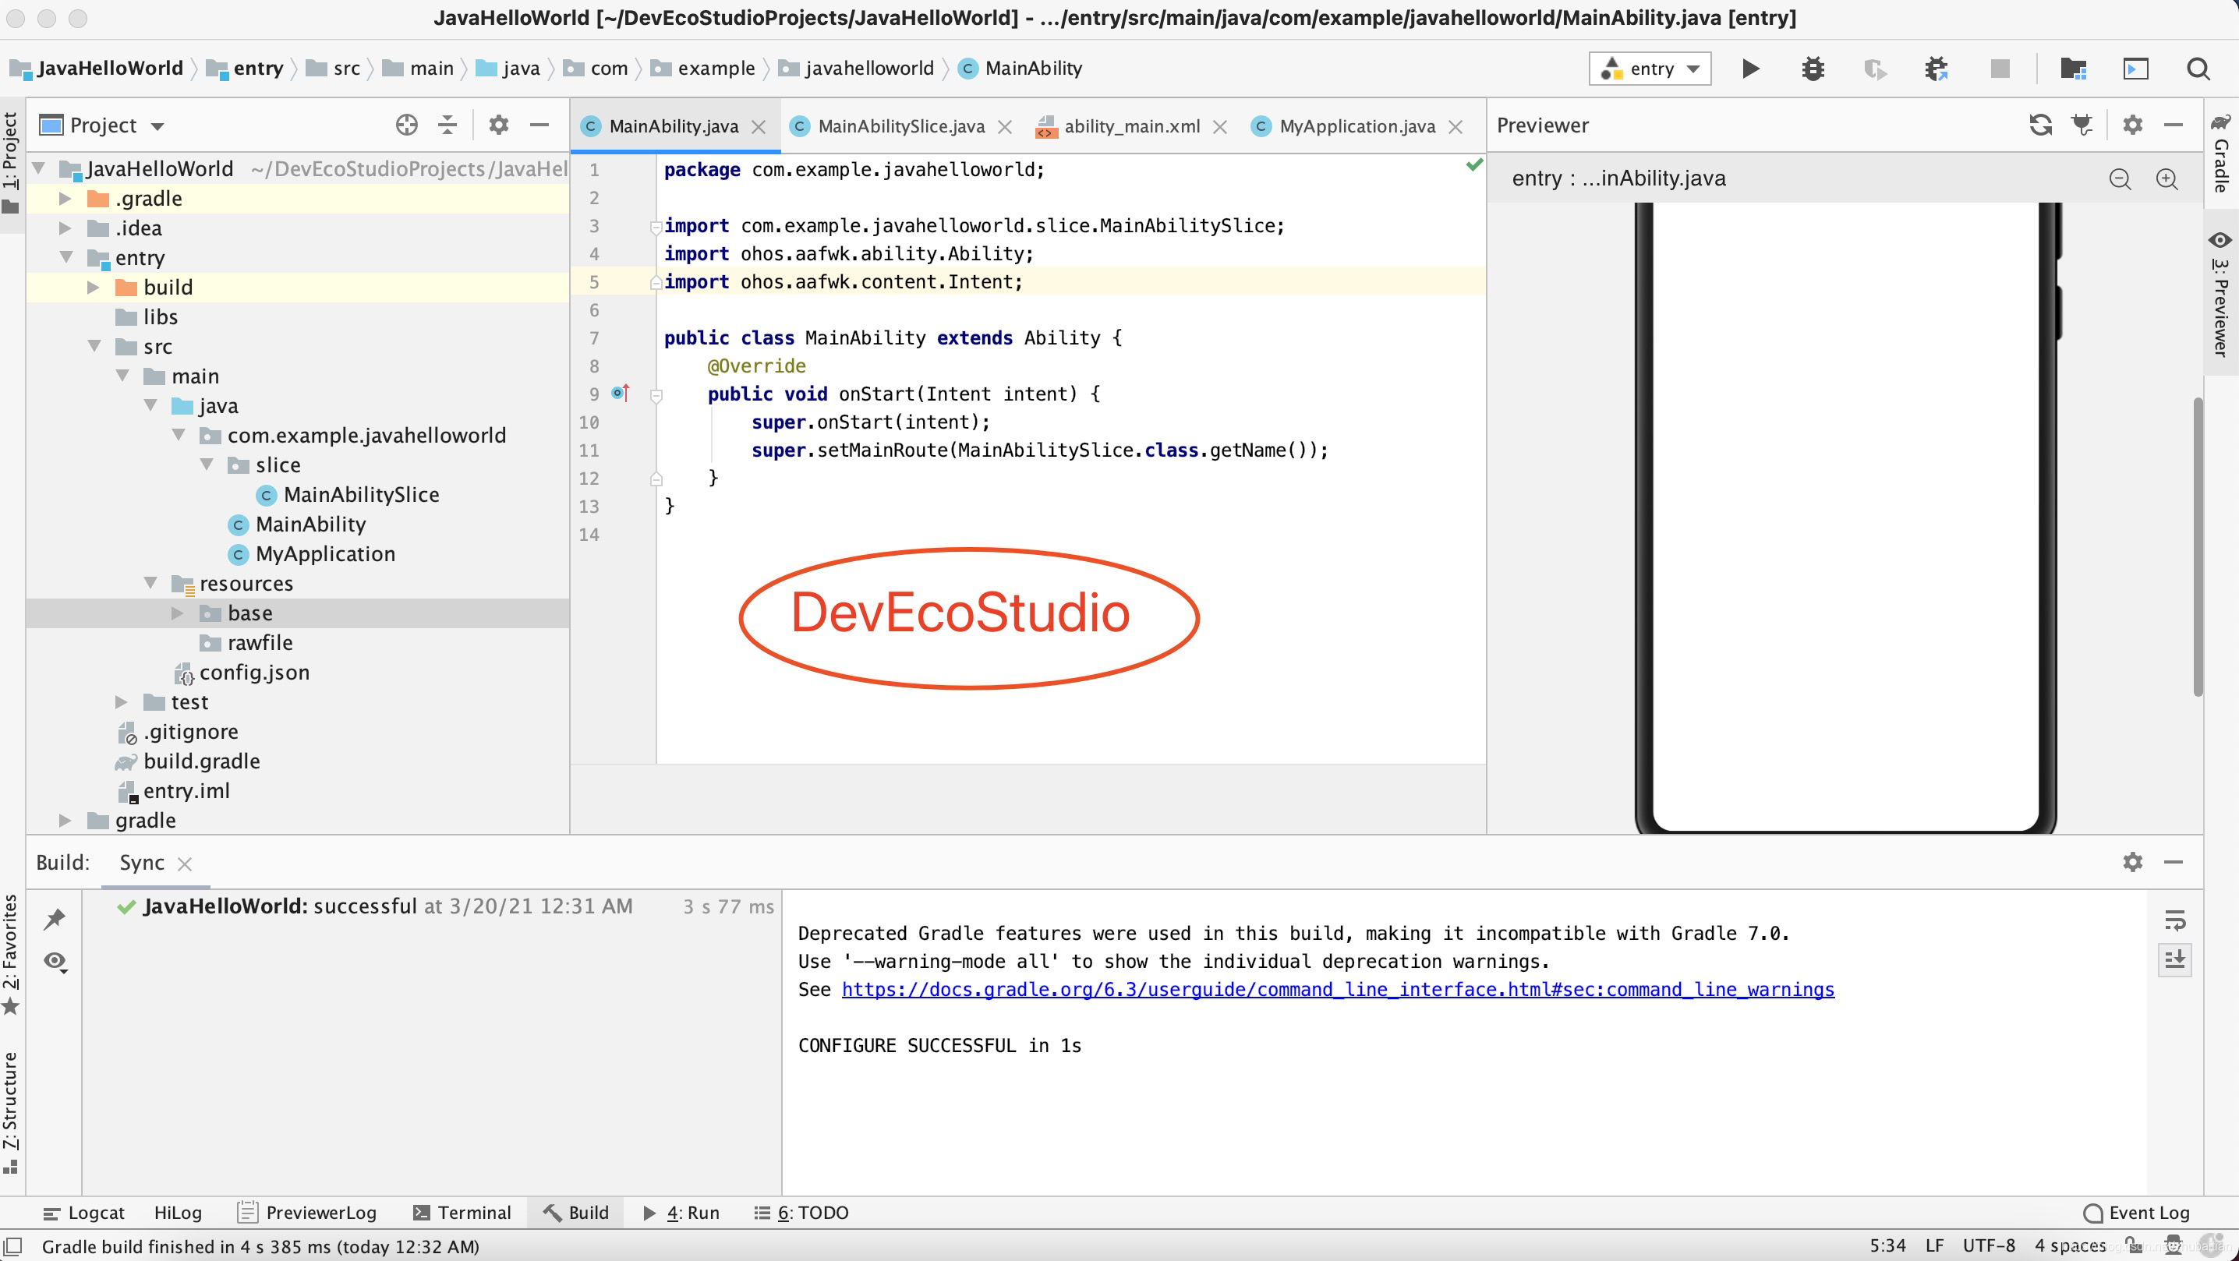
Task: Click the Search Everywhere magnifier icon
Action: tap(2198, 69)
